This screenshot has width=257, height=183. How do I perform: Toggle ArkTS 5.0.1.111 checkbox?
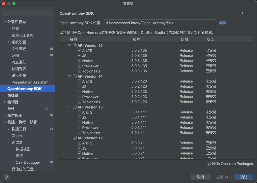coord(79,112)
